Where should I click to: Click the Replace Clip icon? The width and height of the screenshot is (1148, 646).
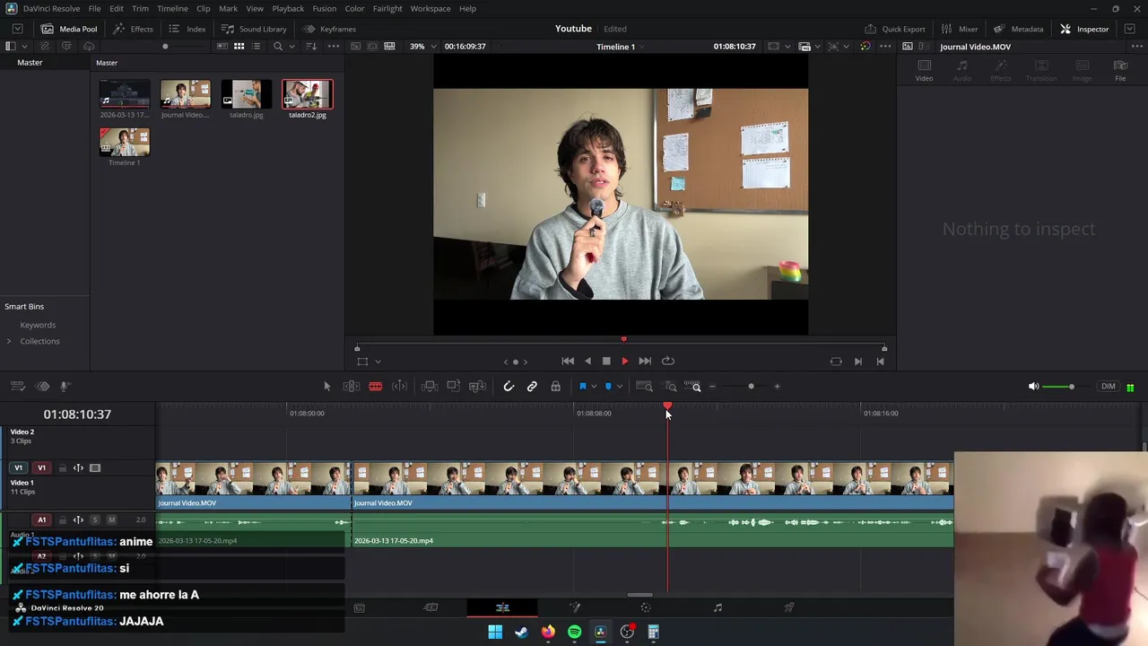(477, 387)
